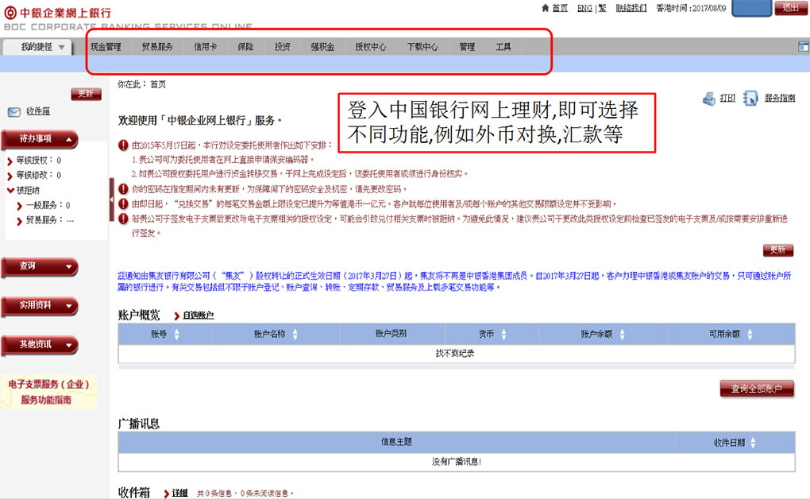Switch language via the ENG link
Viewport: 810px width, 500px height.
pyautogui.click(x=584, y=8)
